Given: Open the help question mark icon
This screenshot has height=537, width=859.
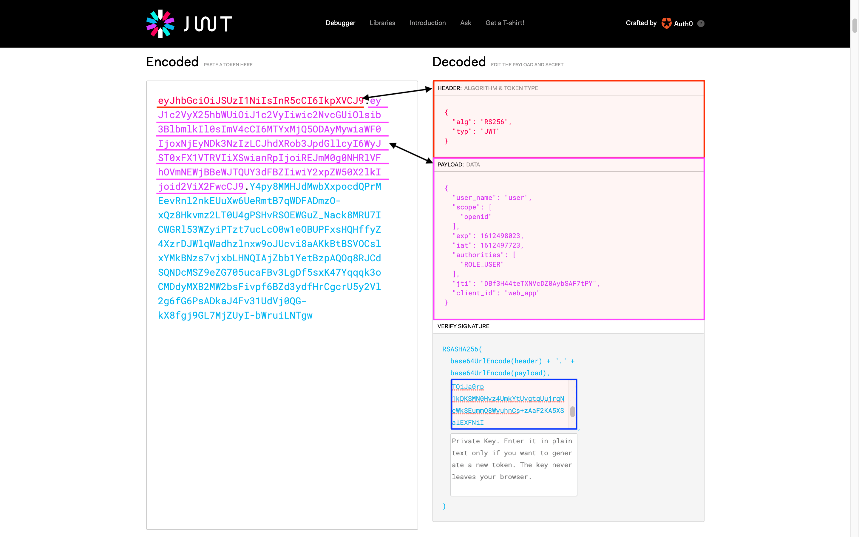Looking at the screenshot, I should pyautogui.click(x=701, y=24).
